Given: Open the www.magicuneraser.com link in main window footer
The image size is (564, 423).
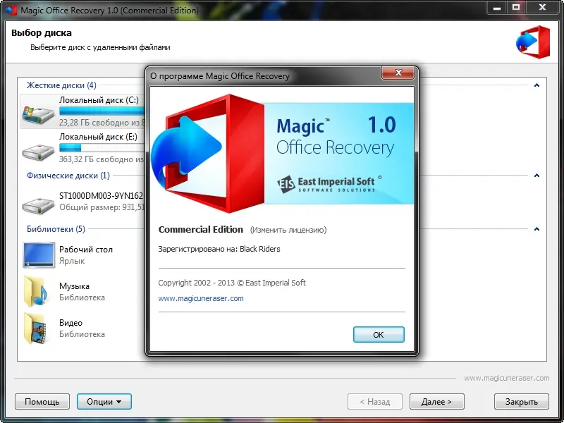Looking at the screenshot, I should 506,378.
